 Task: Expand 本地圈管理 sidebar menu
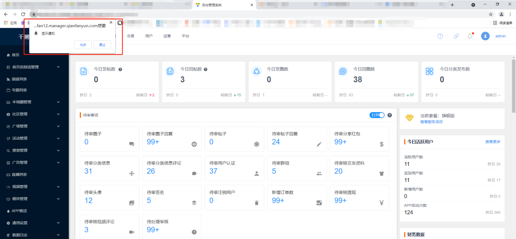34,102
